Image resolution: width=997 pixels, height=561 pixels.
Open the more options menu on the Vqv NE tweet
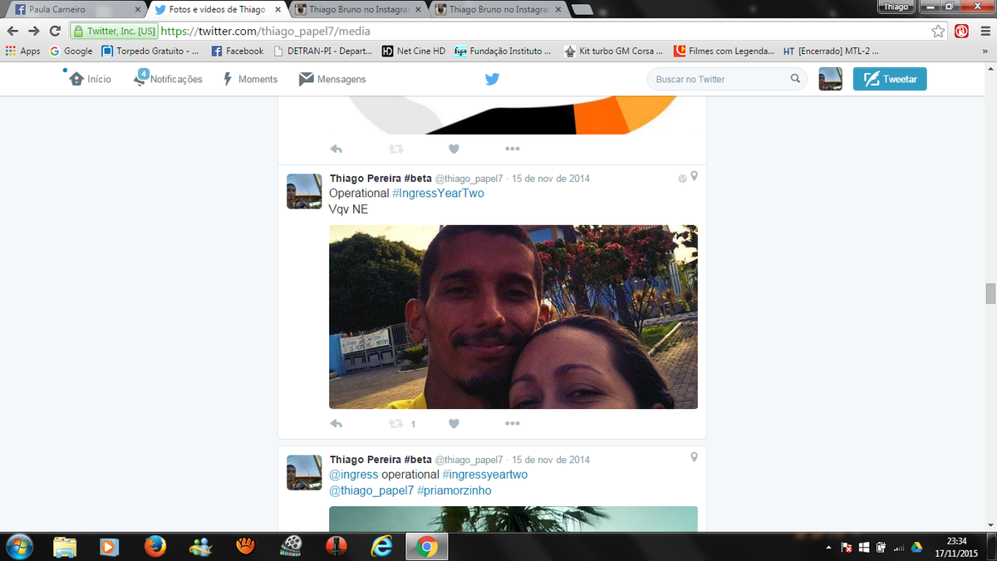click(512, 423)
